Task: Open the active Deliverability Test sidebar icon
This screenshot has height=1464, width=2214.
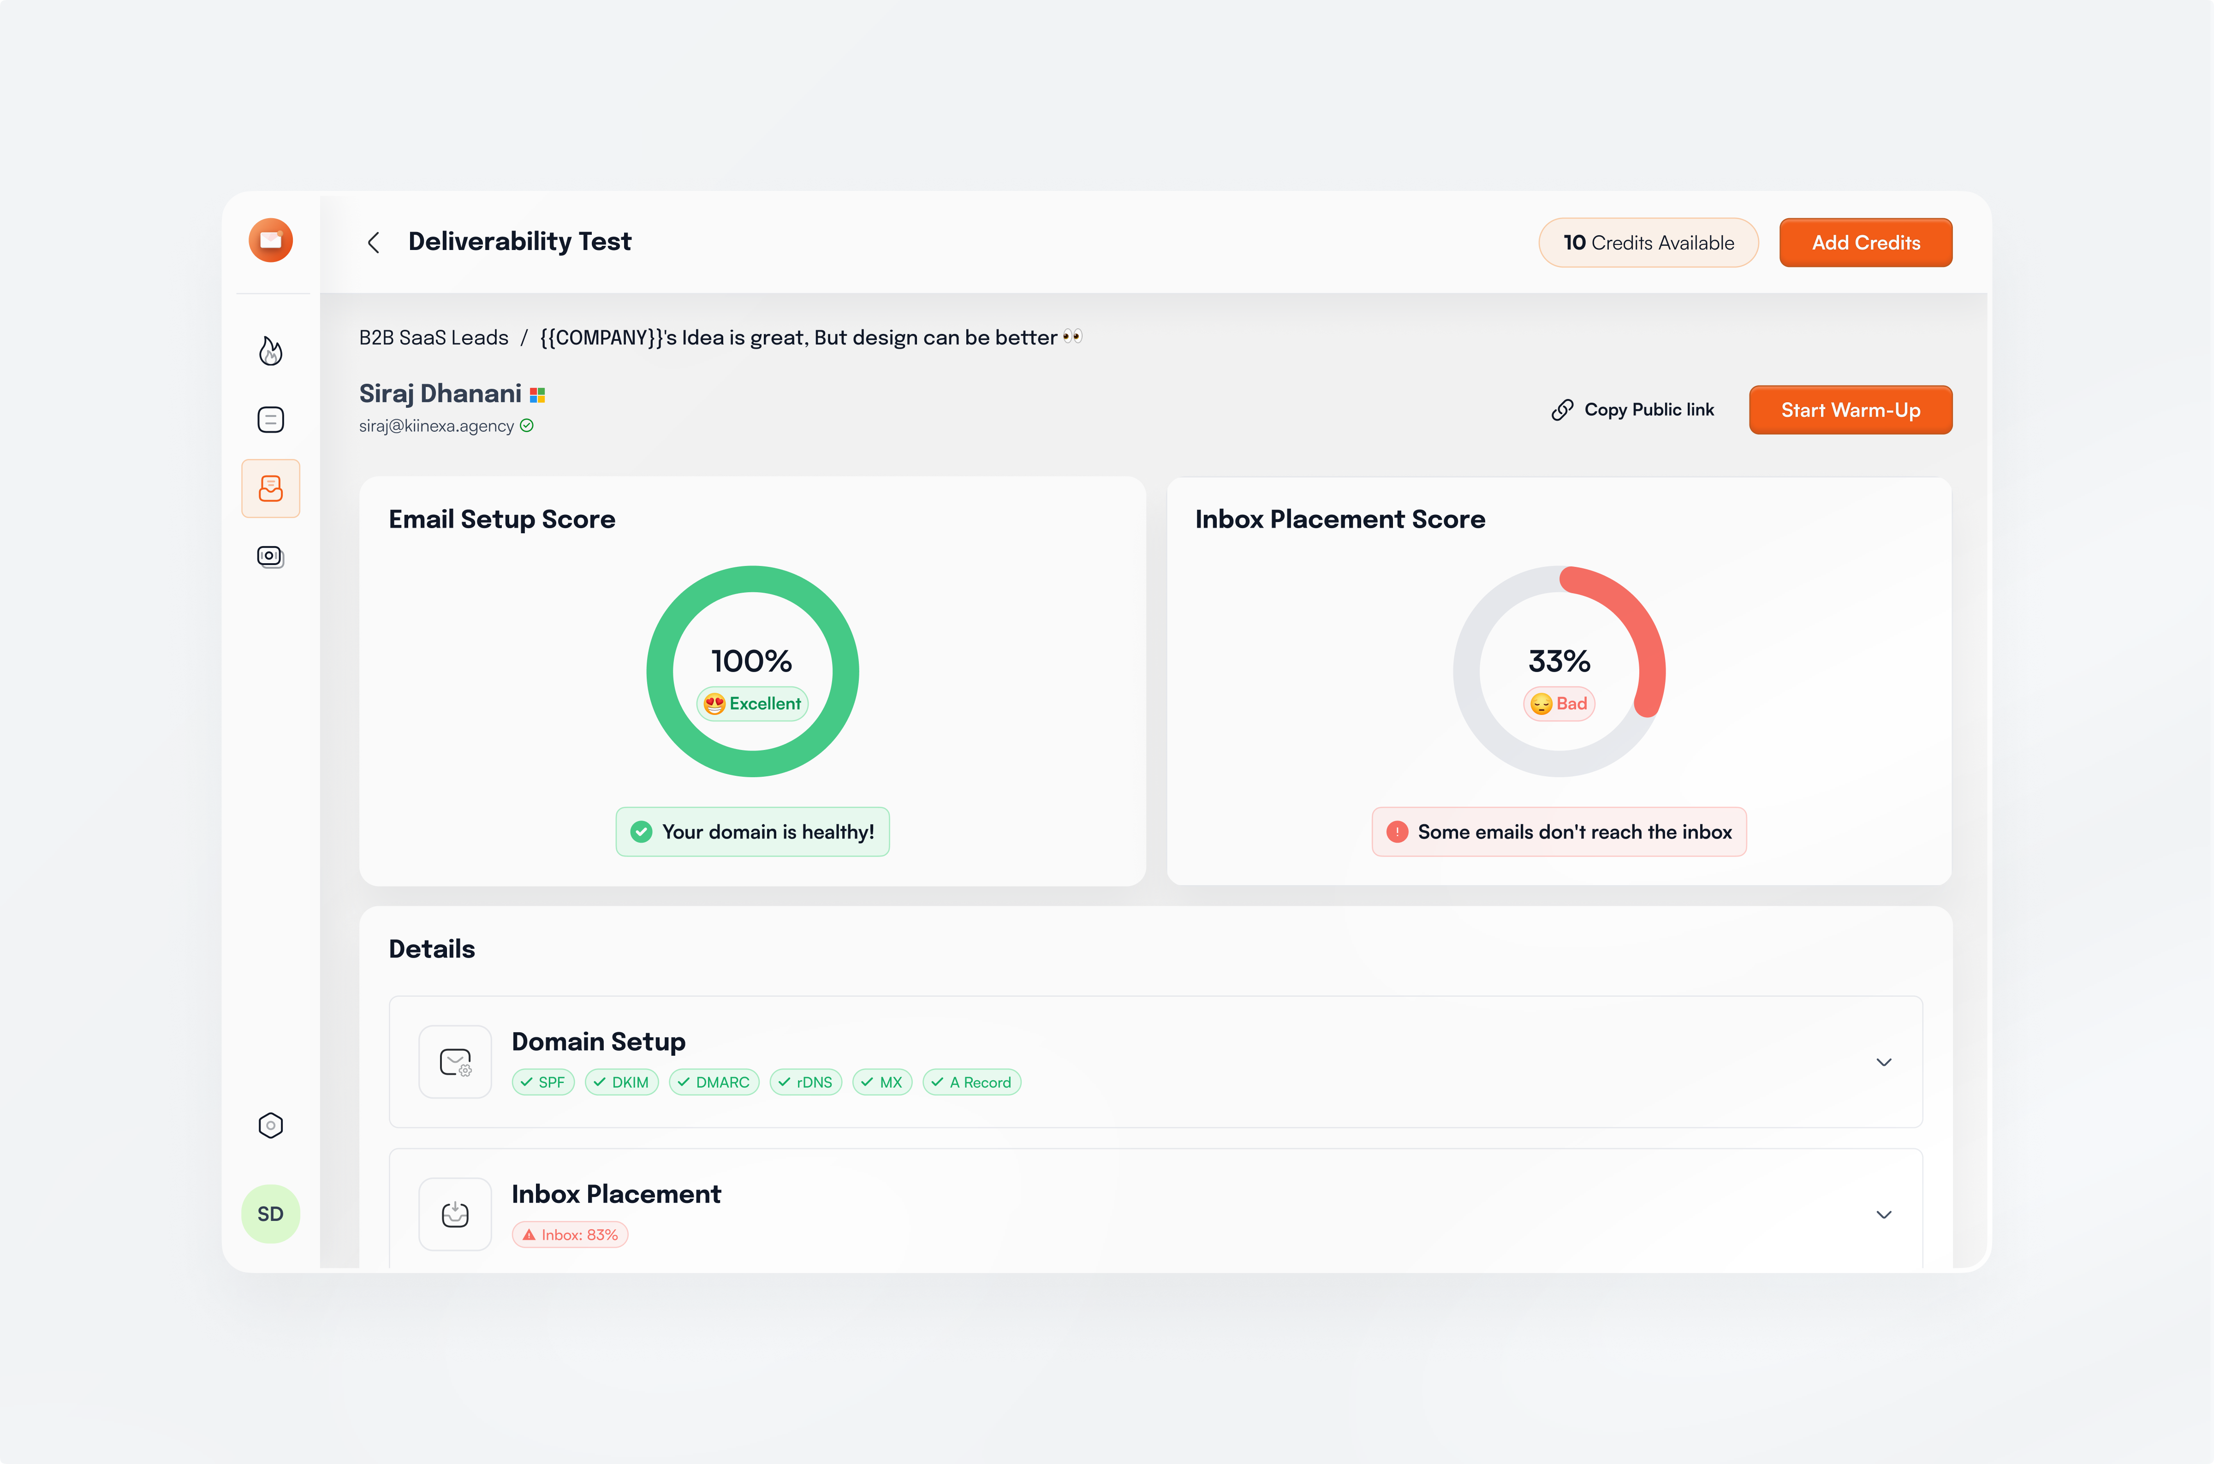Action: click(271, 488)
